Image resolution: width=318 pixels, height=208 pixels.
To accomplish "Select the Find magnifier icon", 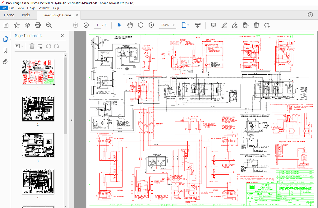I will click(49, 25).
